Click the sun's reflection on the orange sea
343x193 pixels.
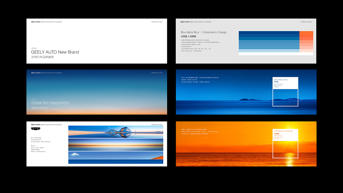click(290, 159)
